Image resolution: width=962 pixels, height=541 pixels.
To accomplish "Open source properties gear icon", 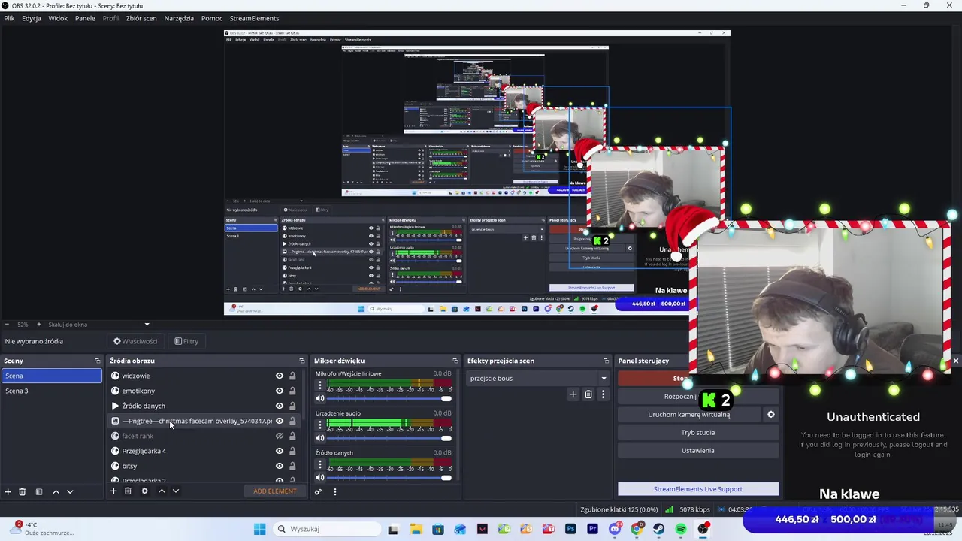I will (x=144, y=491).
